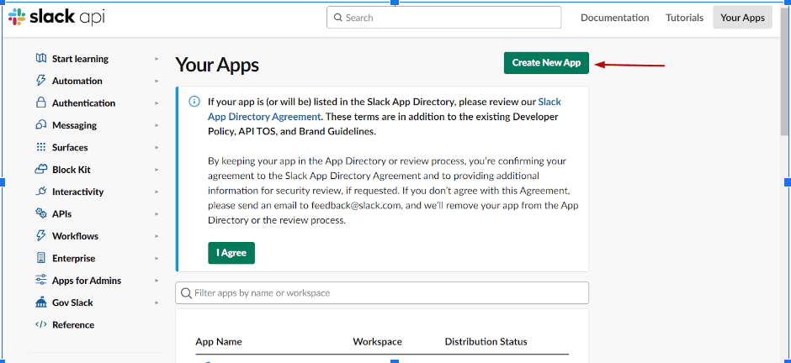791x363 pixels.
Task: Go to Slack API home via logo text
Action: click(67, 17)
